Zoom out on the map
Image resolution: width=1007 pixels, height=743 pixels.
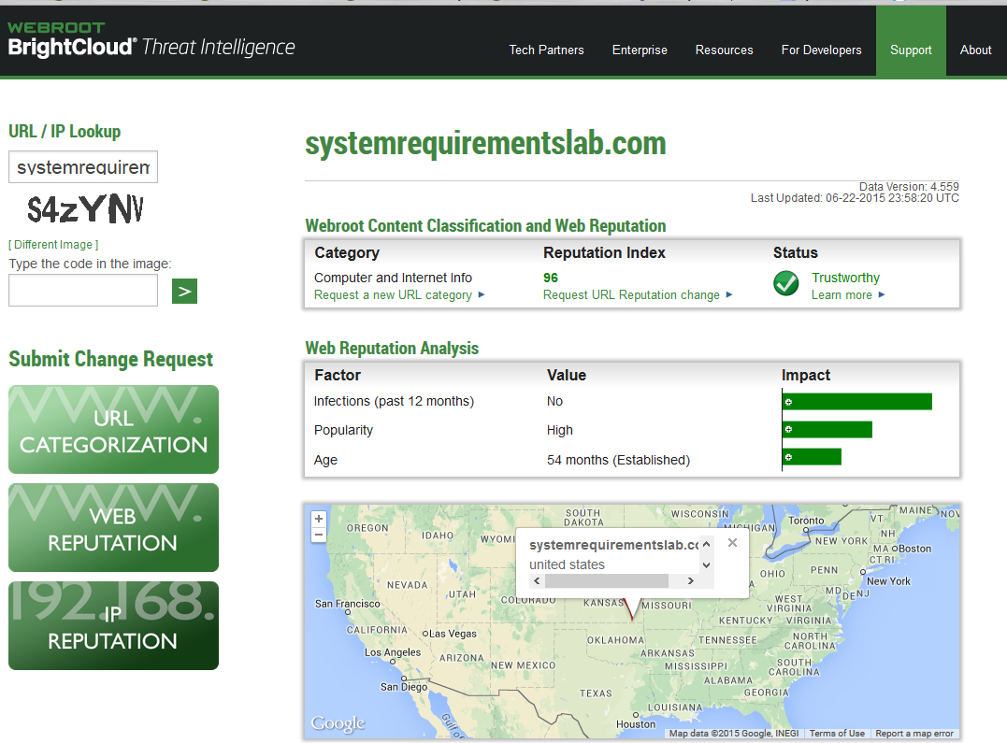point(319,535)
